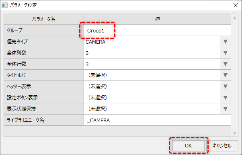Open the タイトルバー dropdown arrow
Image resolution: width=242 pixels, height=155 pixels.
point(226,75)
